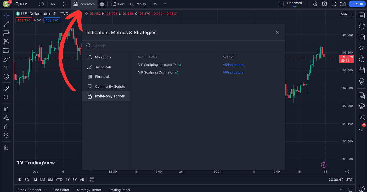Set the YTD time range
The height and width of the screenshot is (192, 367).
(59, 179)
